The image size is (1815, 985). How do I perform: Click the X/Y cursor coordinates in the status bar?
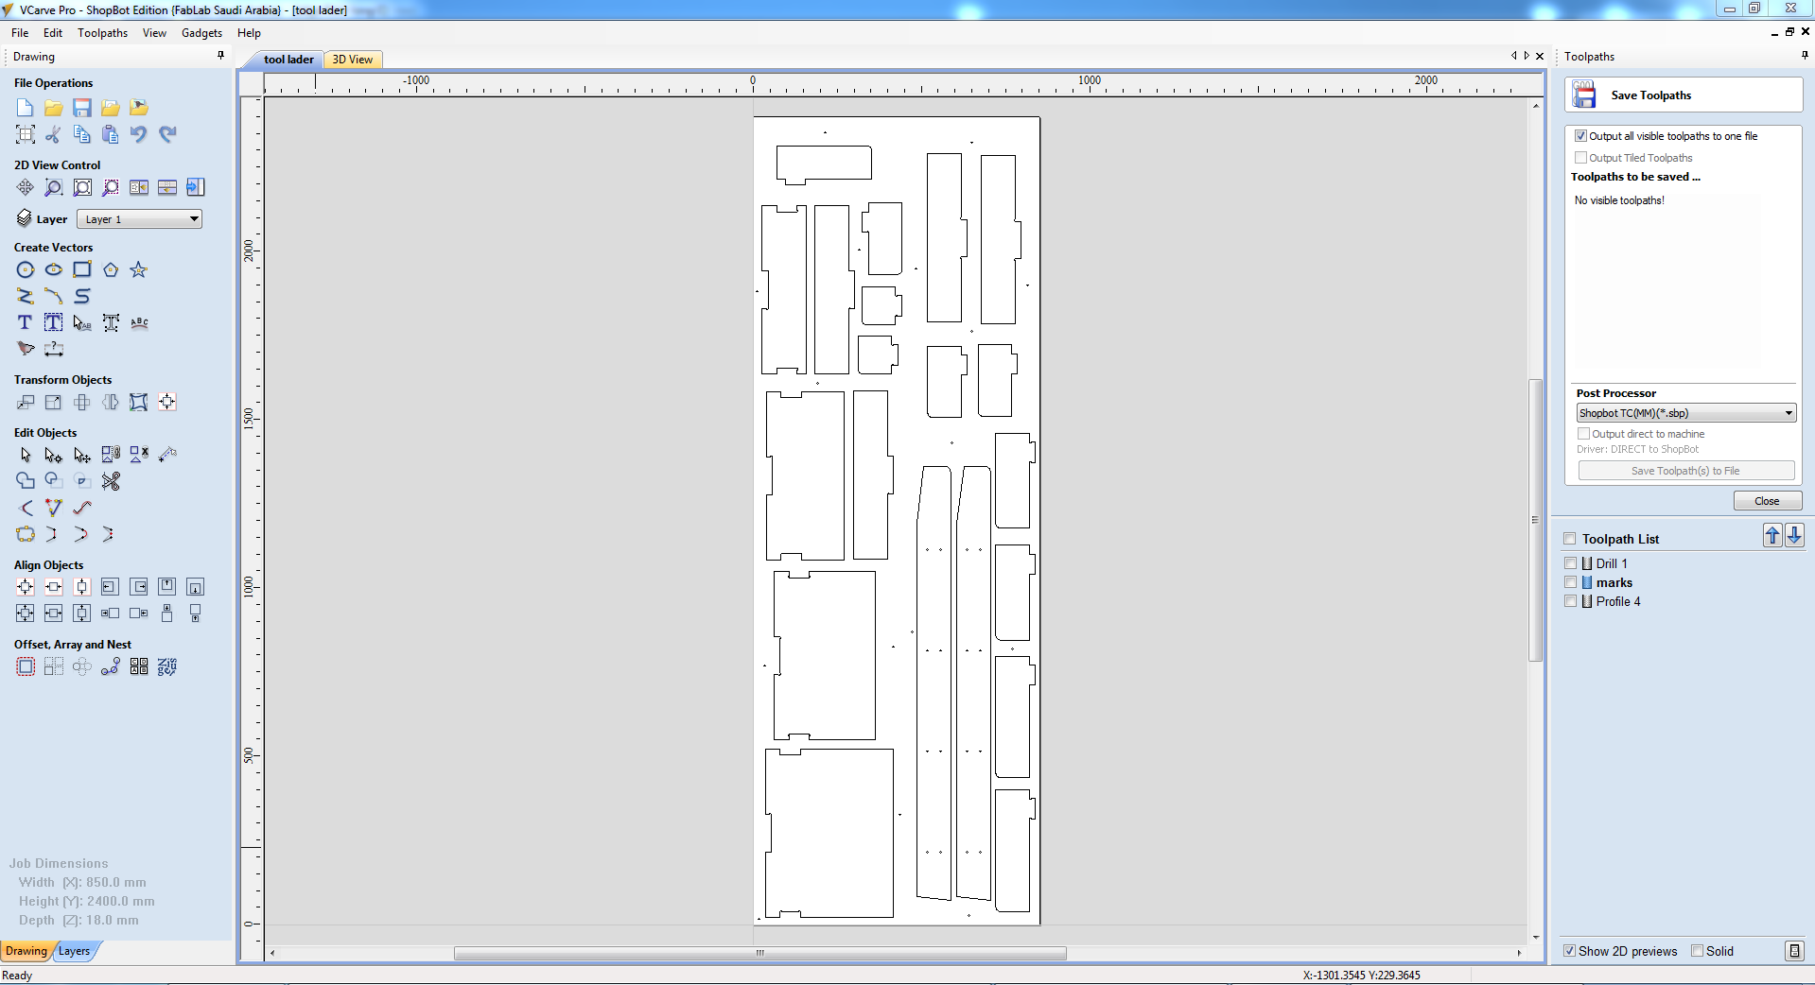(1361, 976)
